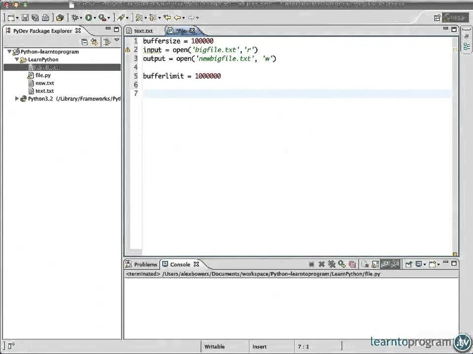The width and height of the screenshot is (473, 354).
Task: Click the External Tools run icon
Action: (x=102, y=18)
